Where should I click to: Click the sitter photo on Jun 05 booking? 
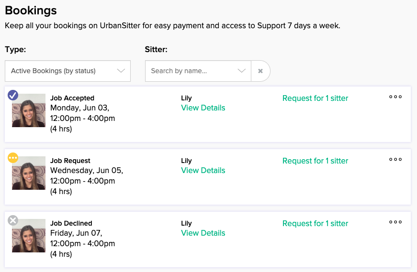coord(29,173)
